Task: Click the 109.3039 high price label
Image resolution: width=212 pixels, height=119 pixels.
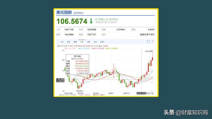Action: (x=149, y=52)
